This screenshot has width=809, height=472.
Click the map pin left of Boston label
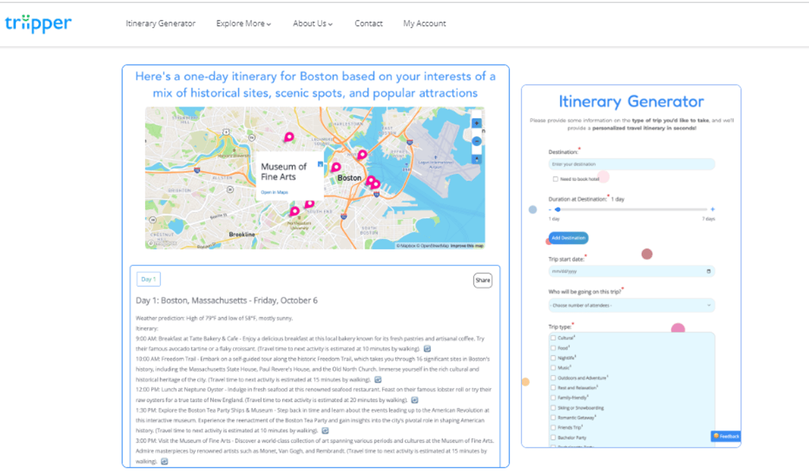pyautogui.click(x=336, y=167)
